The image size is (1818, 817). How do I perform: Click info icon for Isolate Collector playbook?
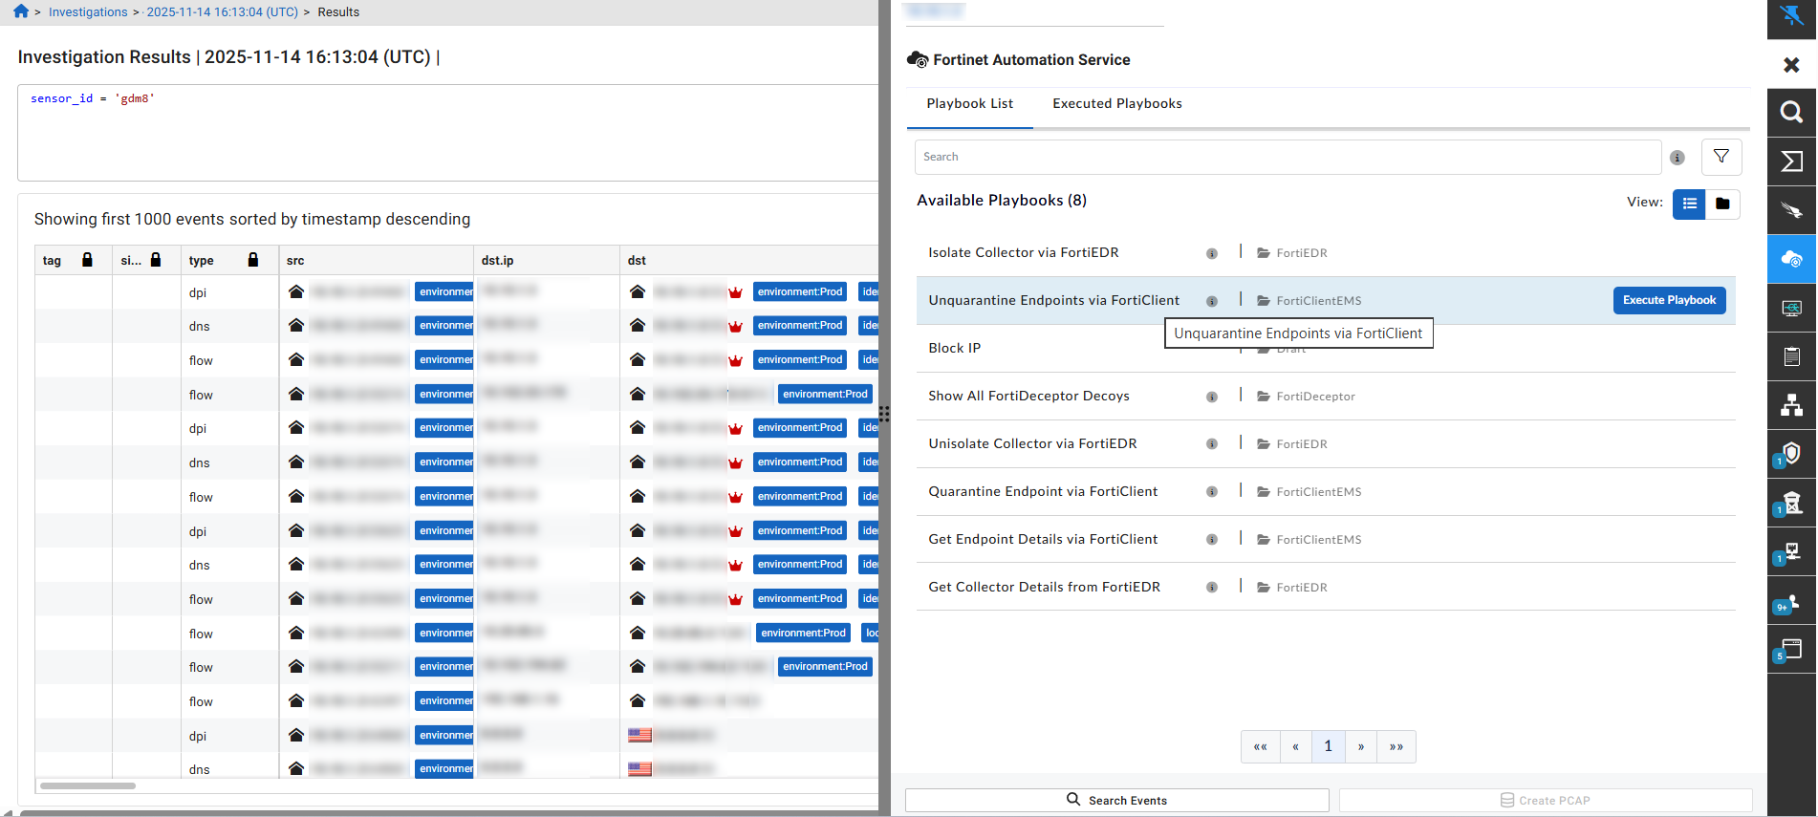coord(1212,254)
